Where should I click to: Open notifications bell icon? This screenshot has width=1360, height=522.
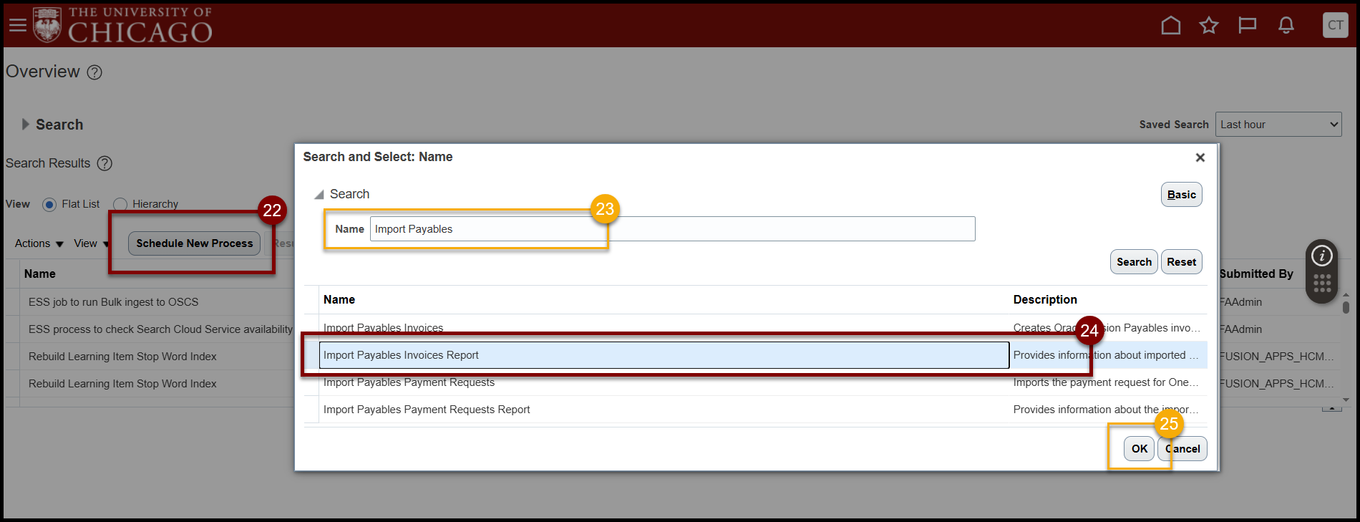[x=1286, y=26]
